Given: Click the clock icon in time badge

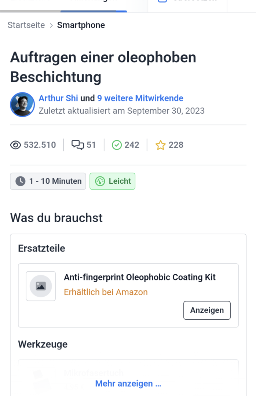Looking at the screenshot, I should click(21, 181).
